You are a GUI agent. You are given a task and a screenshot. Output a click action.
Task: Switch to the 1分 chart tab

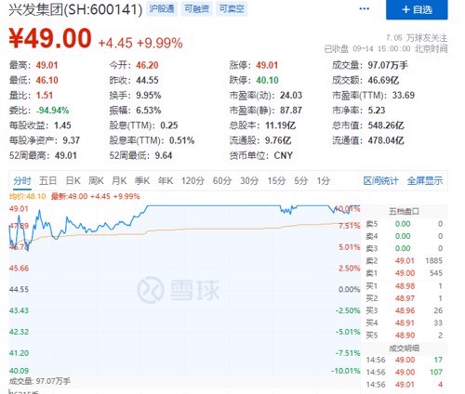324,180
